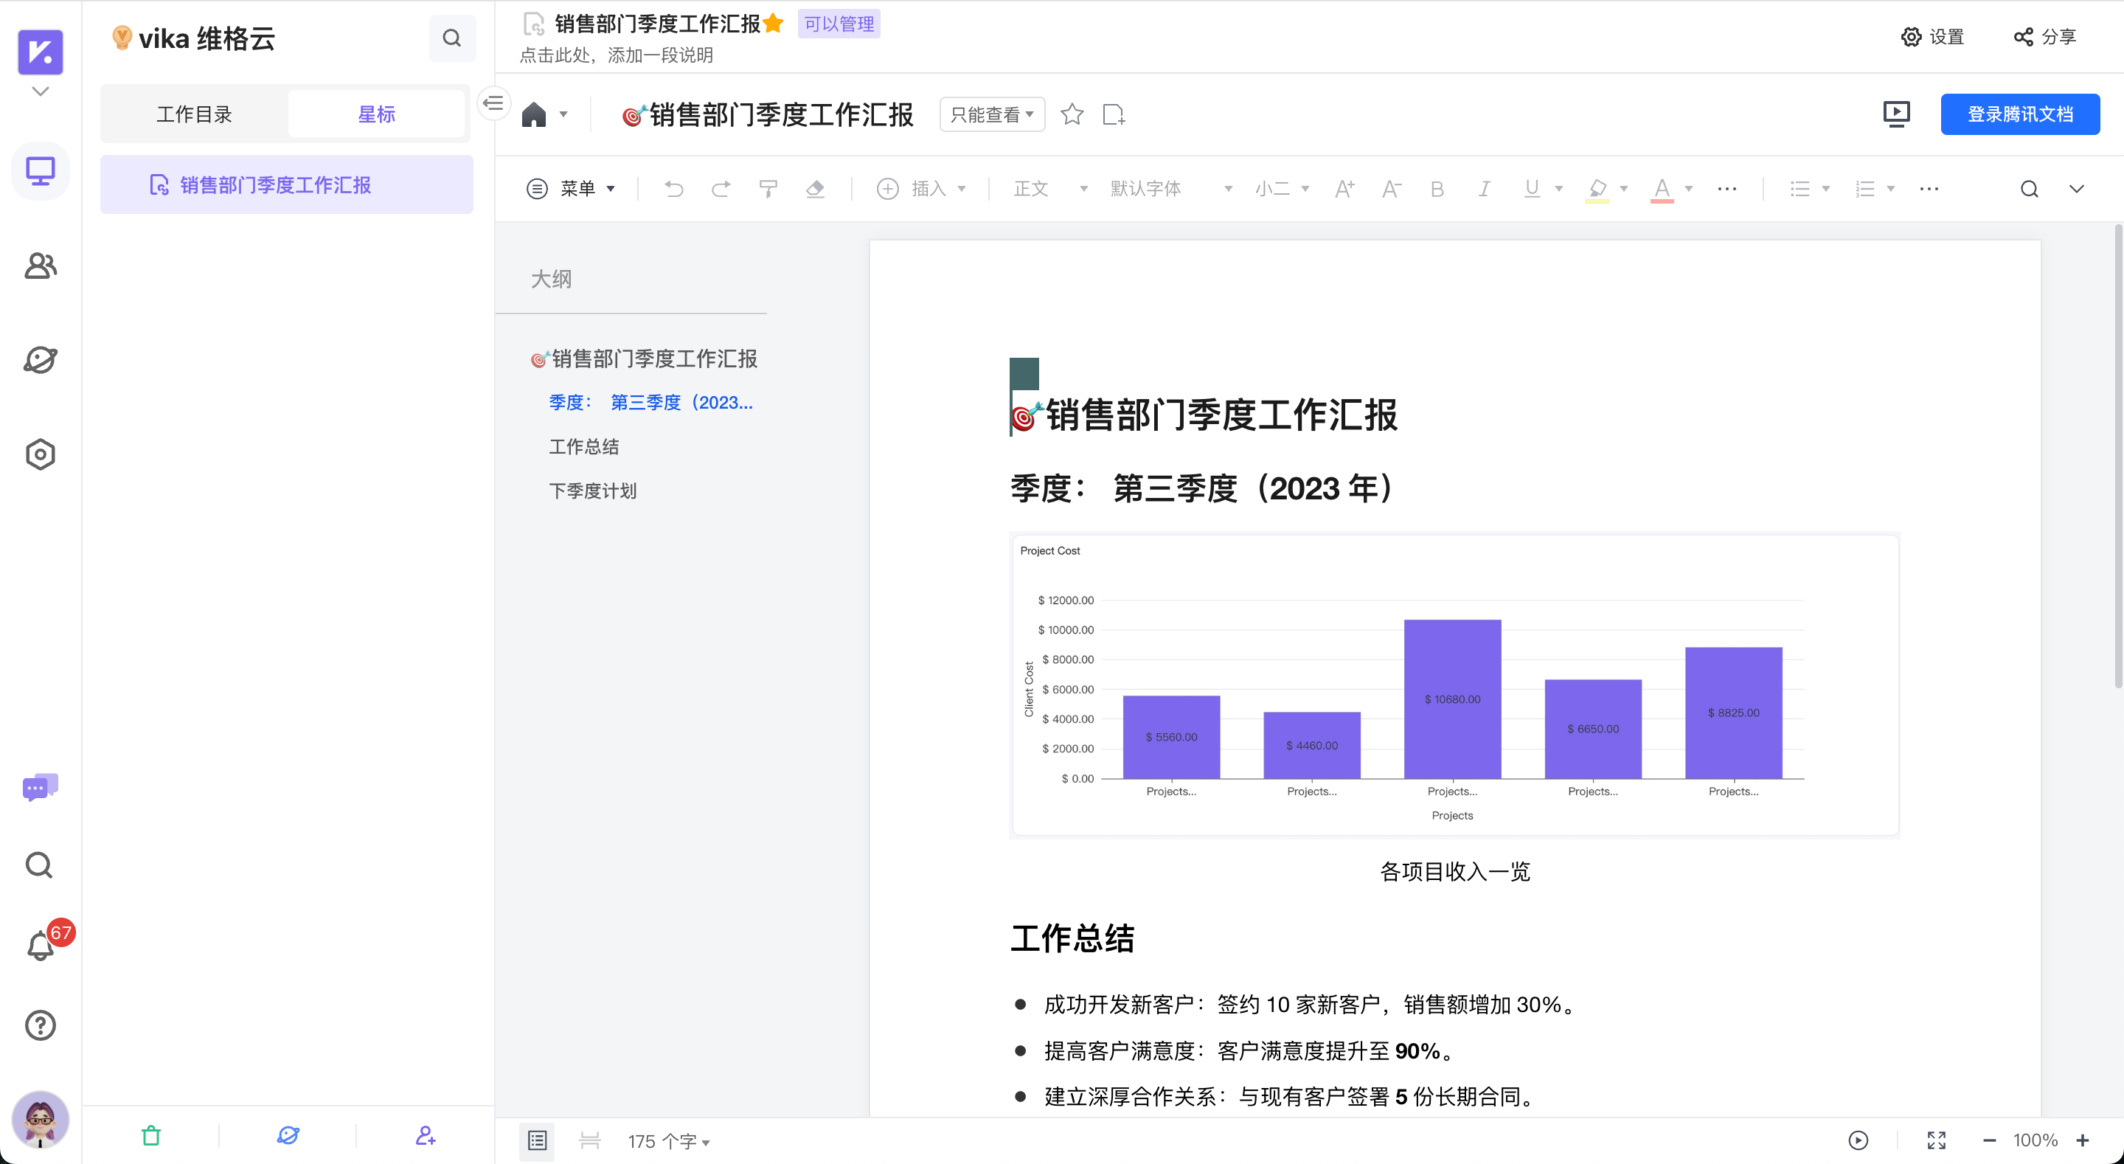The height and width of the screenshot is (1164, 2124).
Task: Click the 登录腾讯文档 button
Action: pyautogui.click(x=2019, y=114)
